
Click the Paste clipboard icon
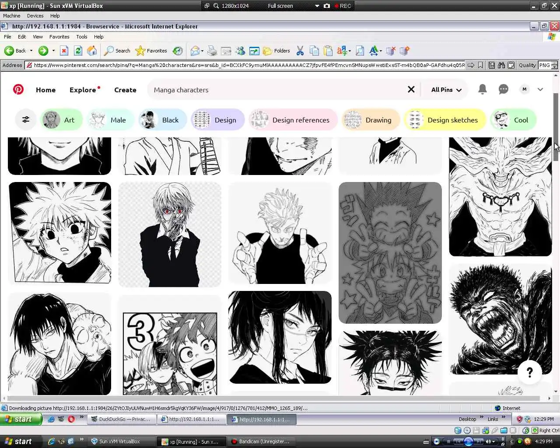click(328, 51)
